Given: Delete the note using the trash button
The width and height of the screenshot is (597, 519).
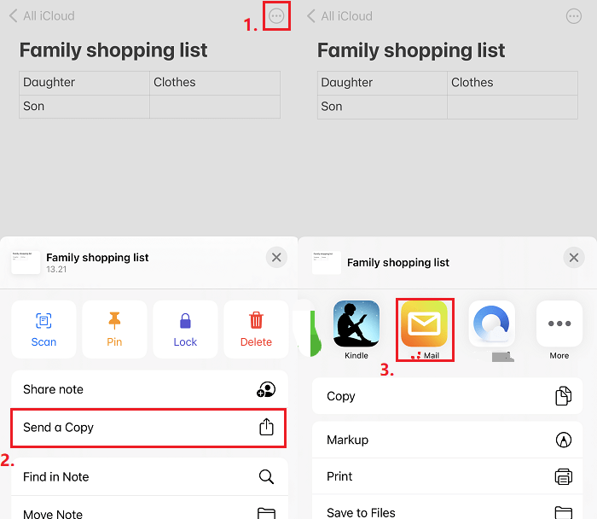Looking at the screenshot, I should (256, 329).
